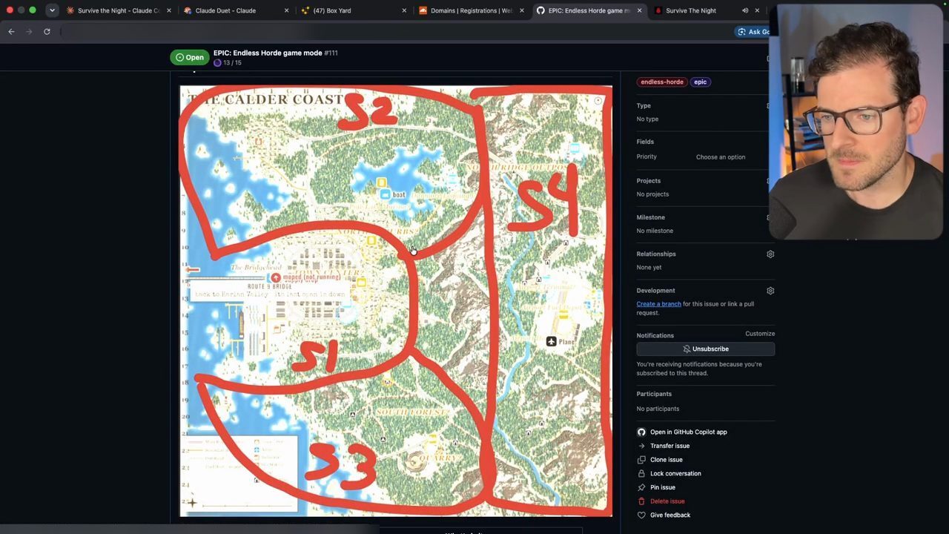Open the Domains Registrations tab

coord(472,10)
